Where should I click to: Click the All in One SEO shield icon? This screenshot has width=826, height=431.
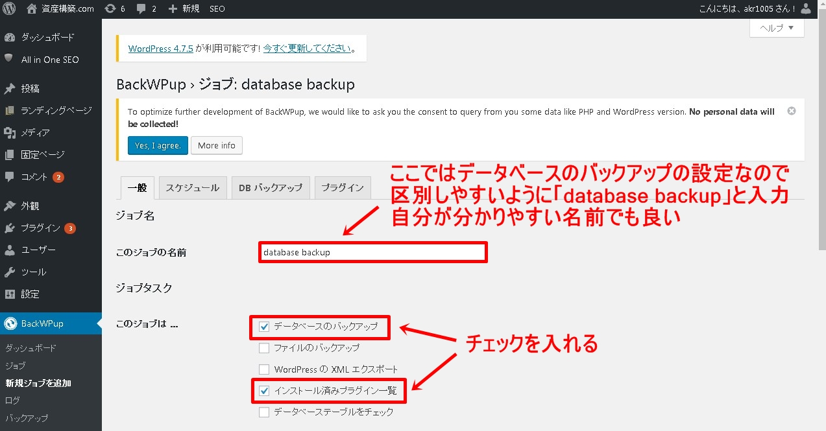click(9, 60)
